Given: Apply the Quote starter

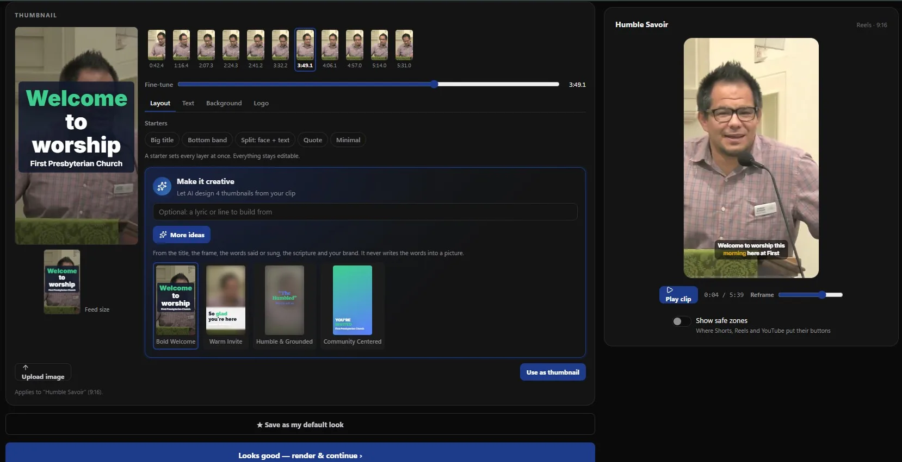Looking at the screenshot, I should 313,140.
